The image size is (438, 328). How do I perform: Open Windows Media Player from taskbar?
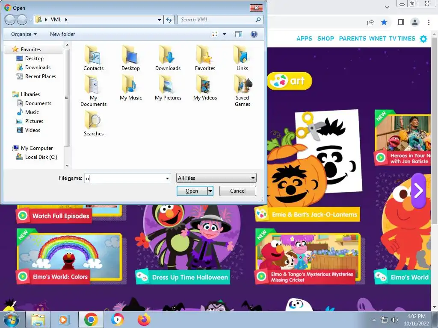pos(63,319)
